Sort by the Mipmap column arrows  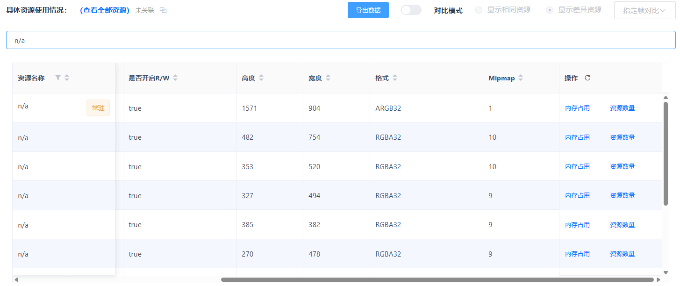point(521,78)
